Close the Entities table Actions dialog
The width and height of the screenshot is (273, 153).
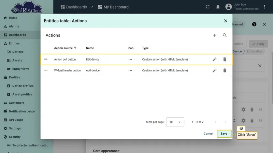point(226,21)
